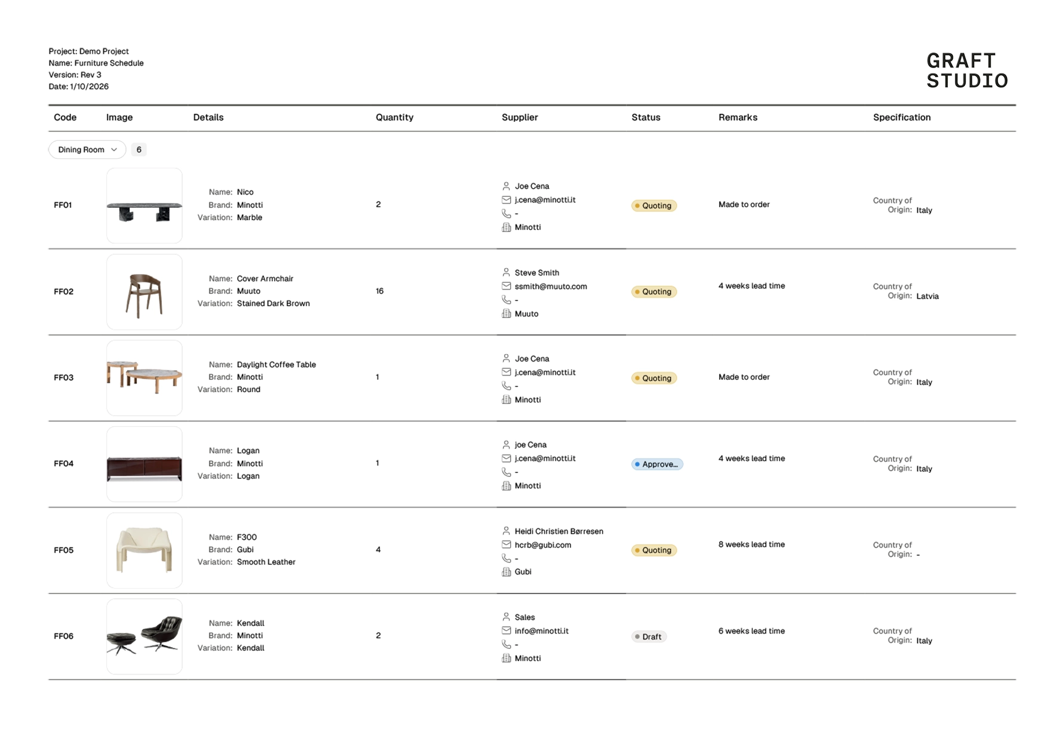Click the Status column header
Screen dimensions: 1062x732
click(x=646, y=118)
